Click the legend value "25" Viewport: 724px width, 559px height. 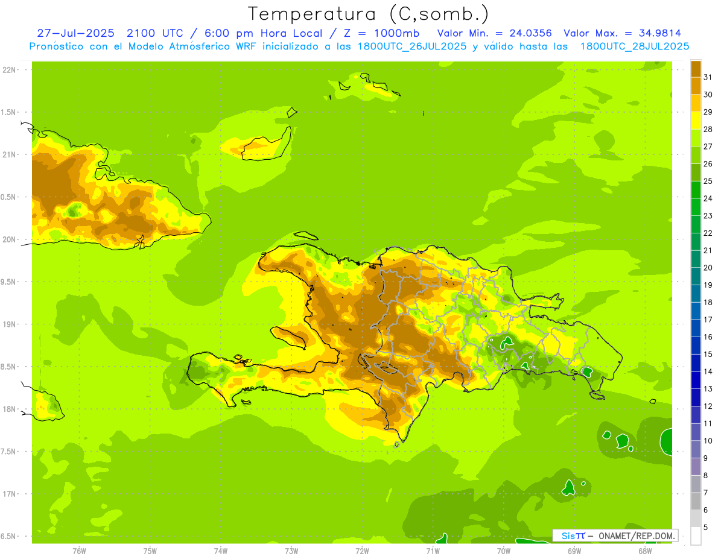[x=708, y=181]
